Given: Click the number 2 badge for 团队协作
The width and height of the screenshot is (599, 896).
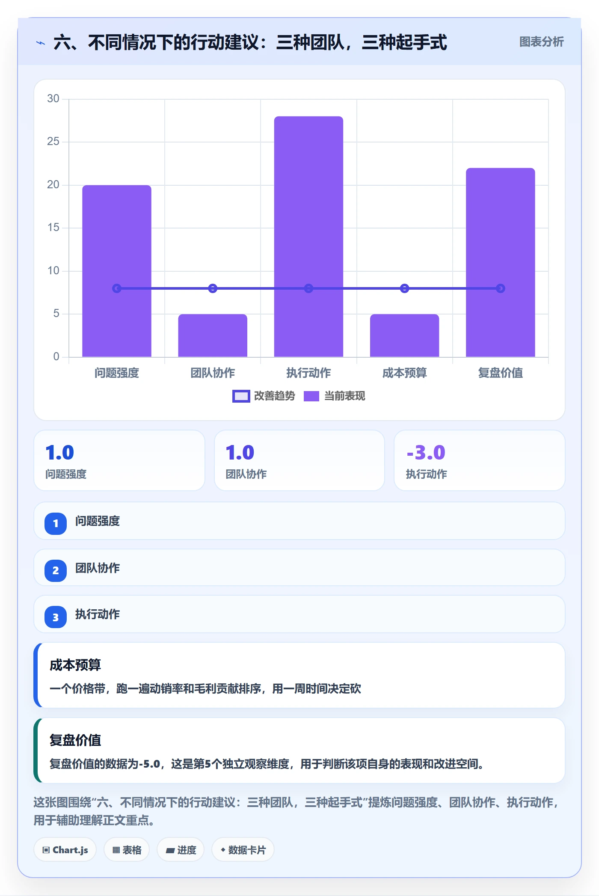Looking at the screenshot, I should point(56,570).
